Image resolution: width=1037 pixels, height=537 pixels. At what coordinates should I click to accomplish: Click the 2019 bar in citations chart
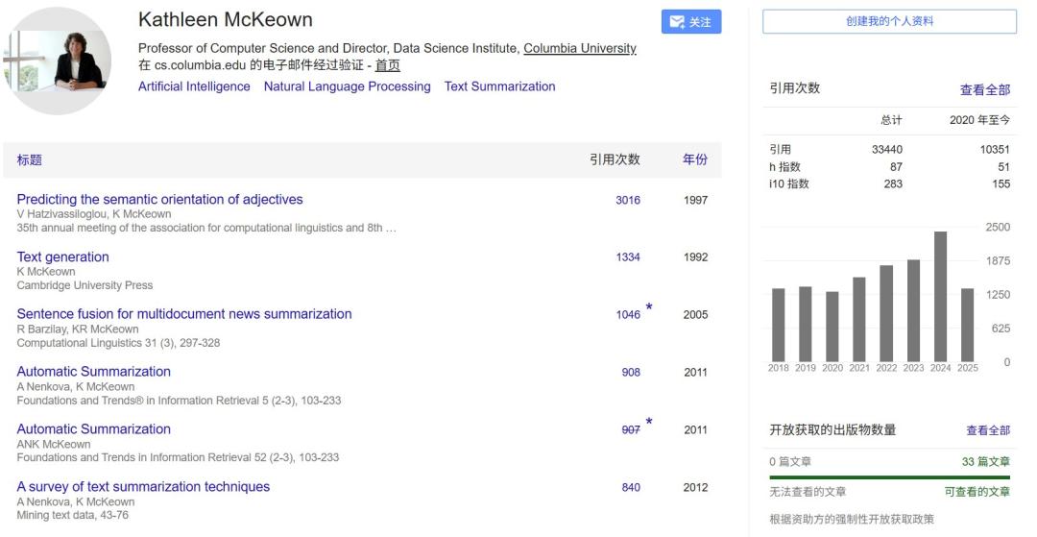pos(806,324)
